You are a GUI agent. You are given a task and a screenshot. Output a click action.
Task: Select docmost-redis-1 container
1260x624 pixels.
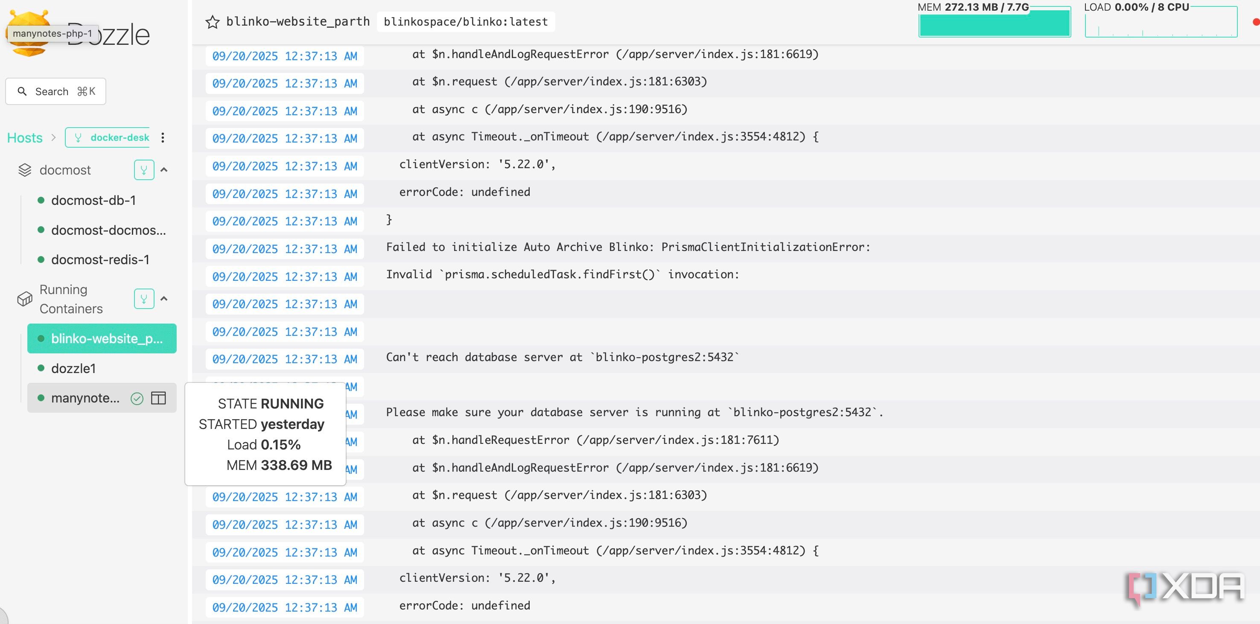click(100, 260)
